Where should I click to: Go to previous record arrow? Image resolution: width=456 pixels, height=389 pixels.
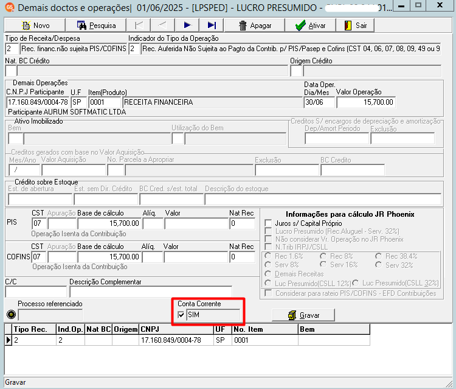(163, 26)
